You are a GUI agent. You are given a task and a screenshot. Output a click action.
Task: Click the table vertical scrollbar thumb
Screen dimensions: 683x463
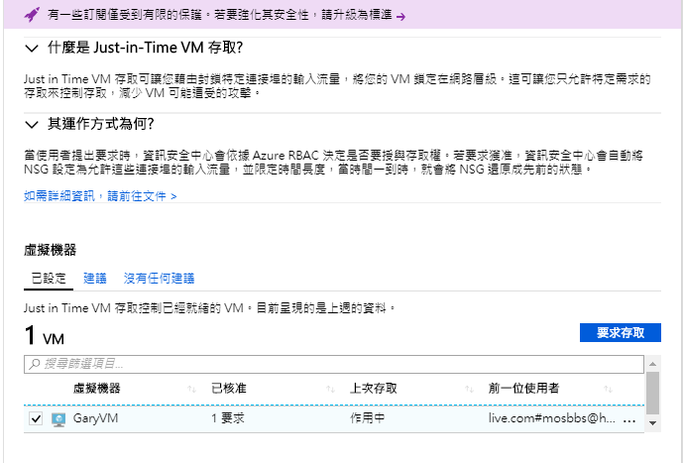tap(652, 394)
